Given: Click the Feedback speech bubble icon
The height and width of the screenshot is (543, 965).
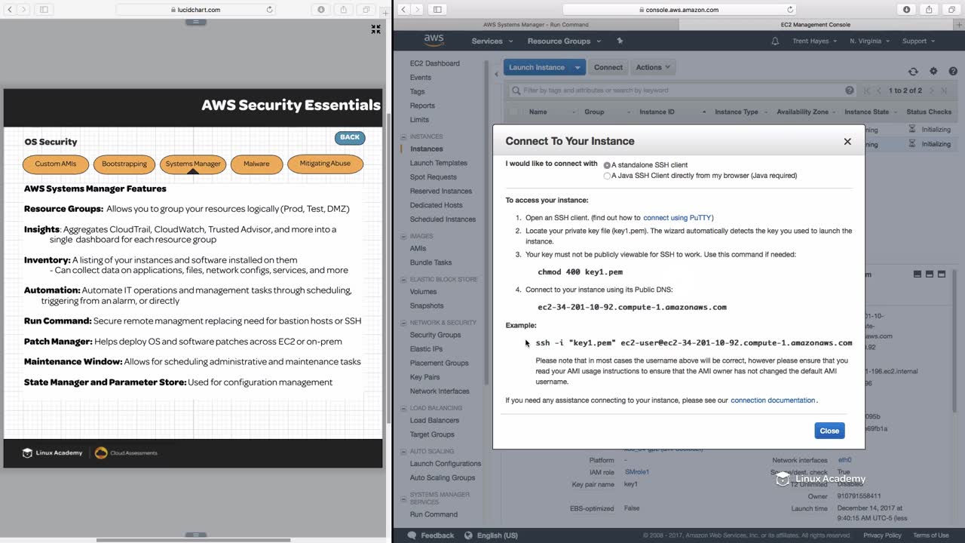Looking at the screenshot, I should 412,535.
